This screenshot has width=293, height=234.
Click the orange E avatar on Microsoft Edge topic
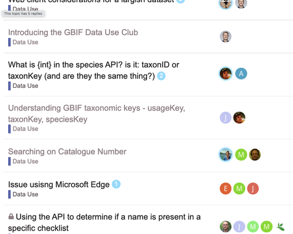[x=226, y=188]
